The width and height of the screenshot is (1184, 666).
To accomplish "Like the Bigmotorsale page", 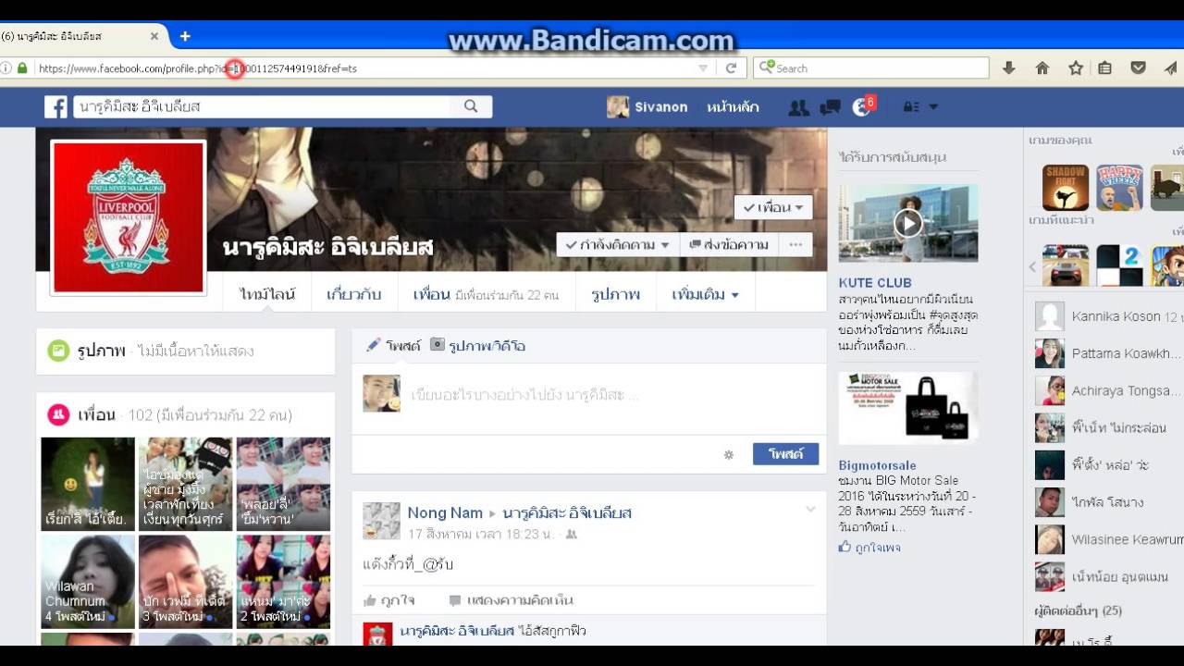I will point(869,548).
